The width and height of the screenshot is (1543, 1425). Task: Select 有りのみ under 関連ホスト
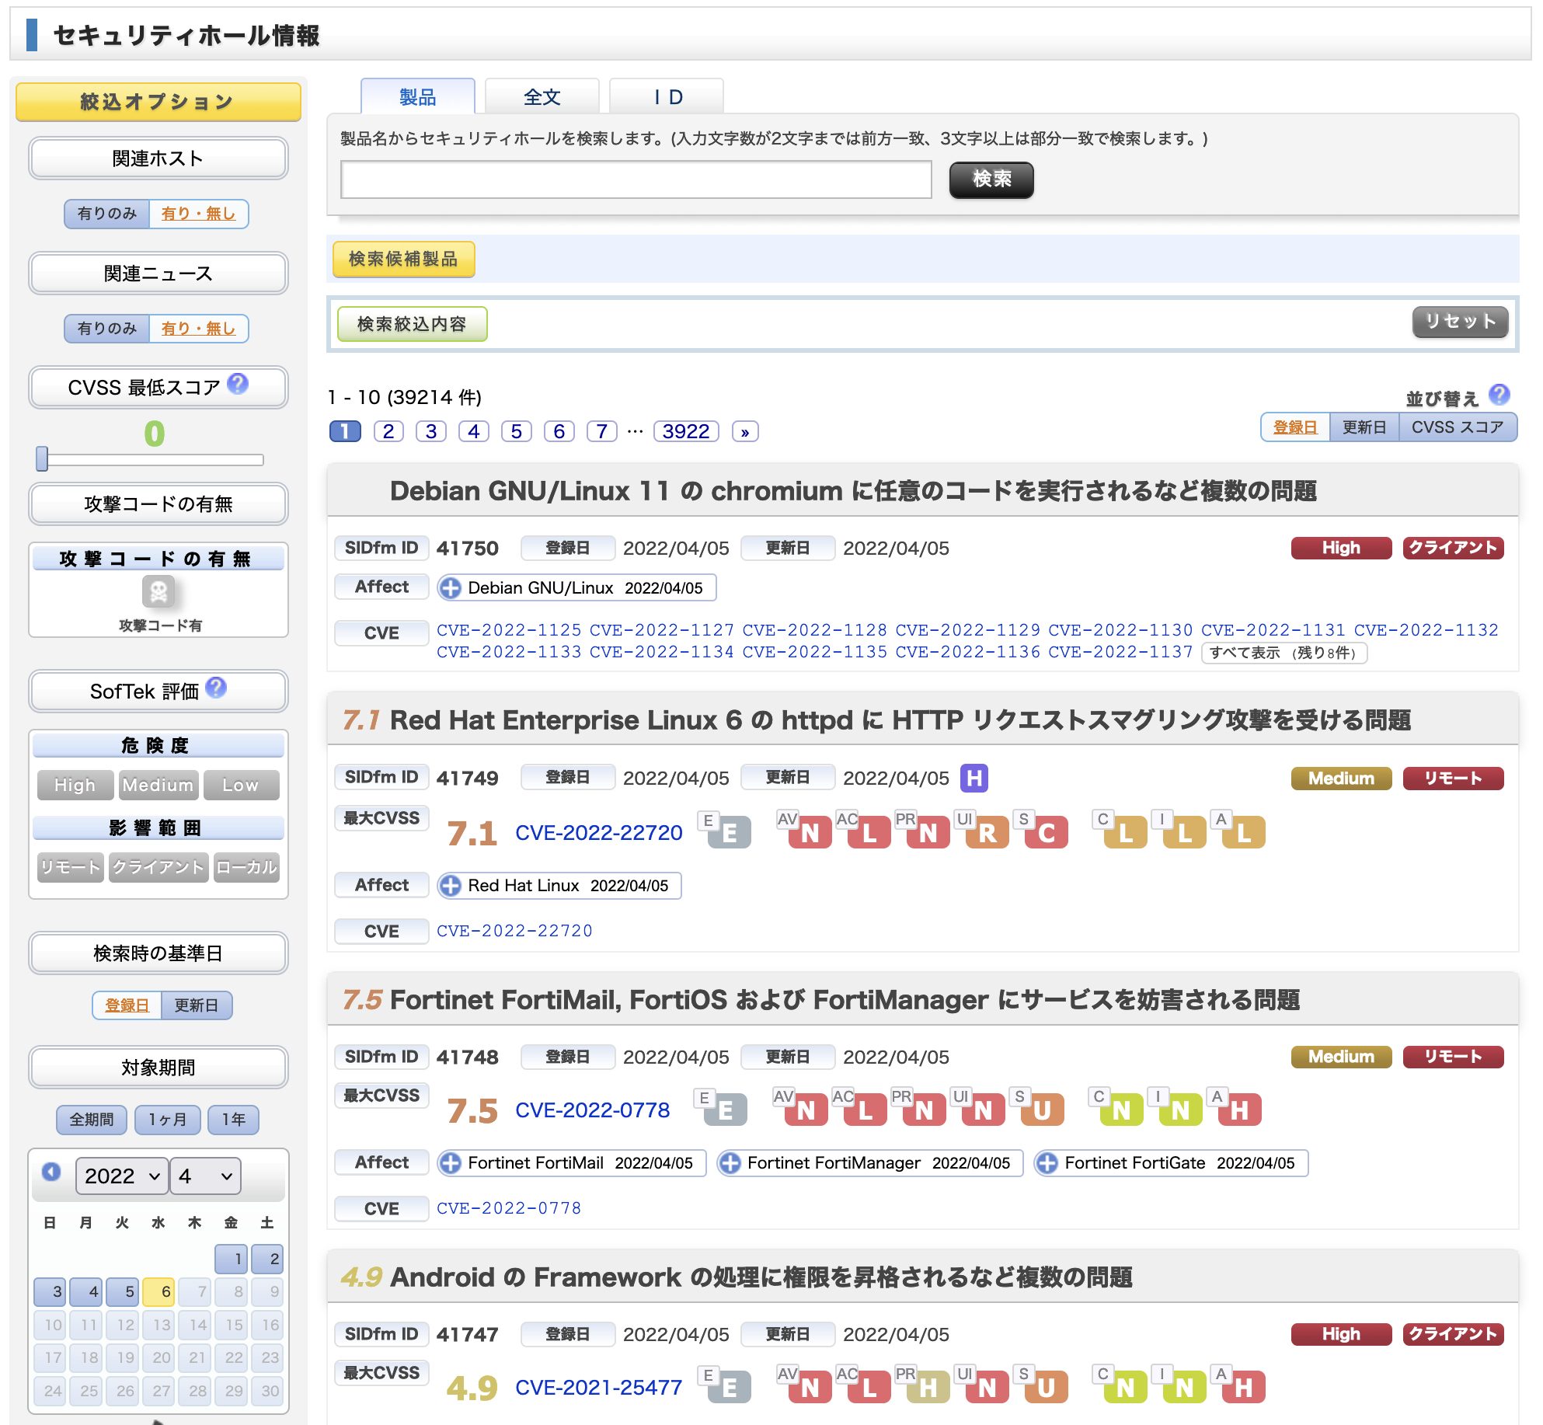107,214
